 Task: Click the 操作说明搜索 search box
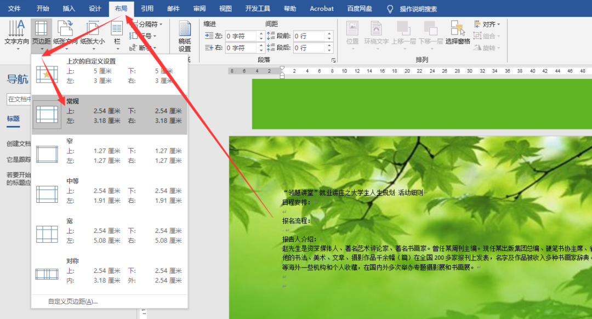[x=418, y=9]
